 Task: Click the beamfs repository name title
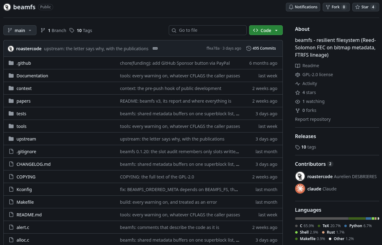click(24, 7)
